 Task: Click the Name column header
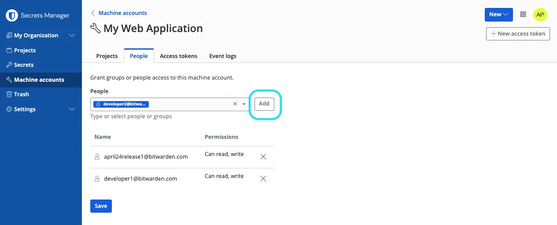coord(103,137)
